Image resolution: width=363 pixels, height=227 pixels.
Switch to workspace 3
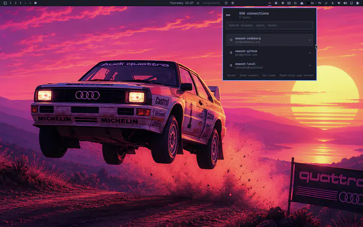tap(20, 3)
